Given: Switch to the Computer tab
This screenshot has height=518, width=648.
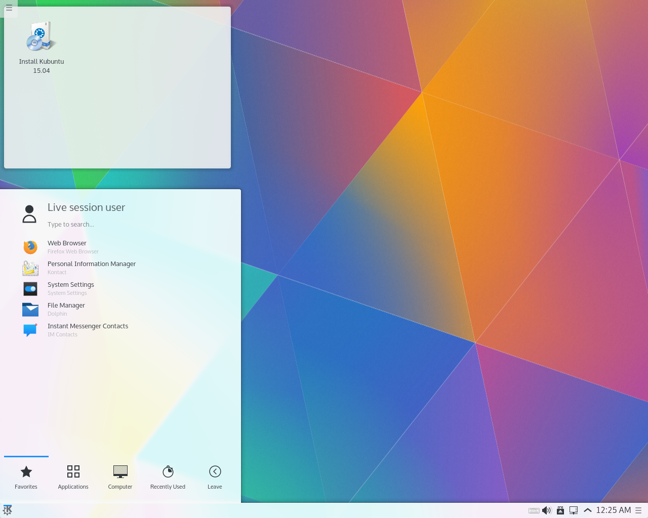Looking at the screenshot, I should (120, 478).
